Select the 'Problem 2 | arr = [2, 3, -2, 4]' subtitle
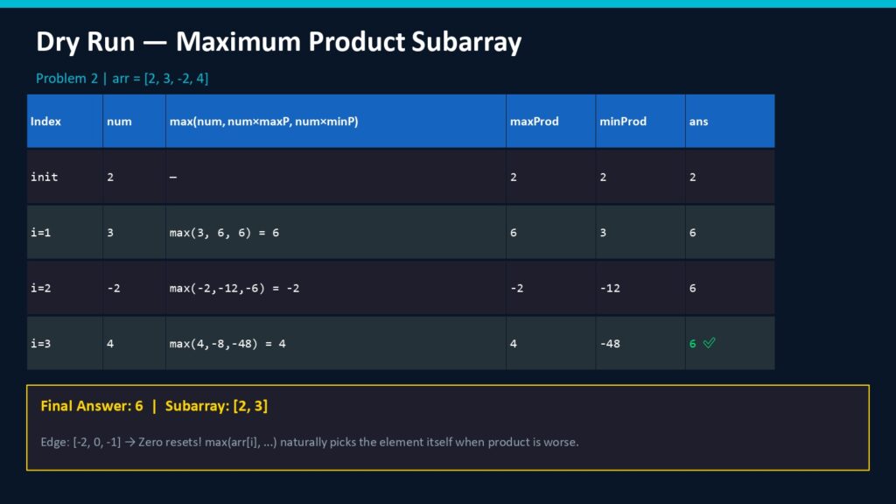This screenshot has height=504, width=896. point(122,79)
